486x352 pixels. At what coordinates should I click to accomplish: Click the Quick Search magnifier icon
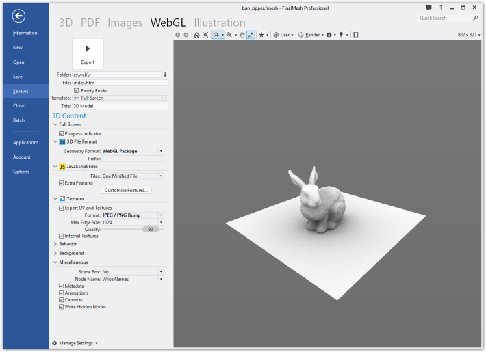pyautogui.click(x=476, y=18)
